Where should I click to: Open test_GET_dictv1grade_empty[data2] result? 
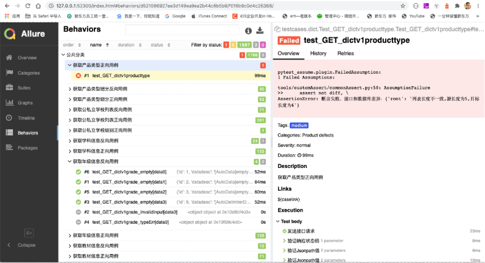point(171,192)
